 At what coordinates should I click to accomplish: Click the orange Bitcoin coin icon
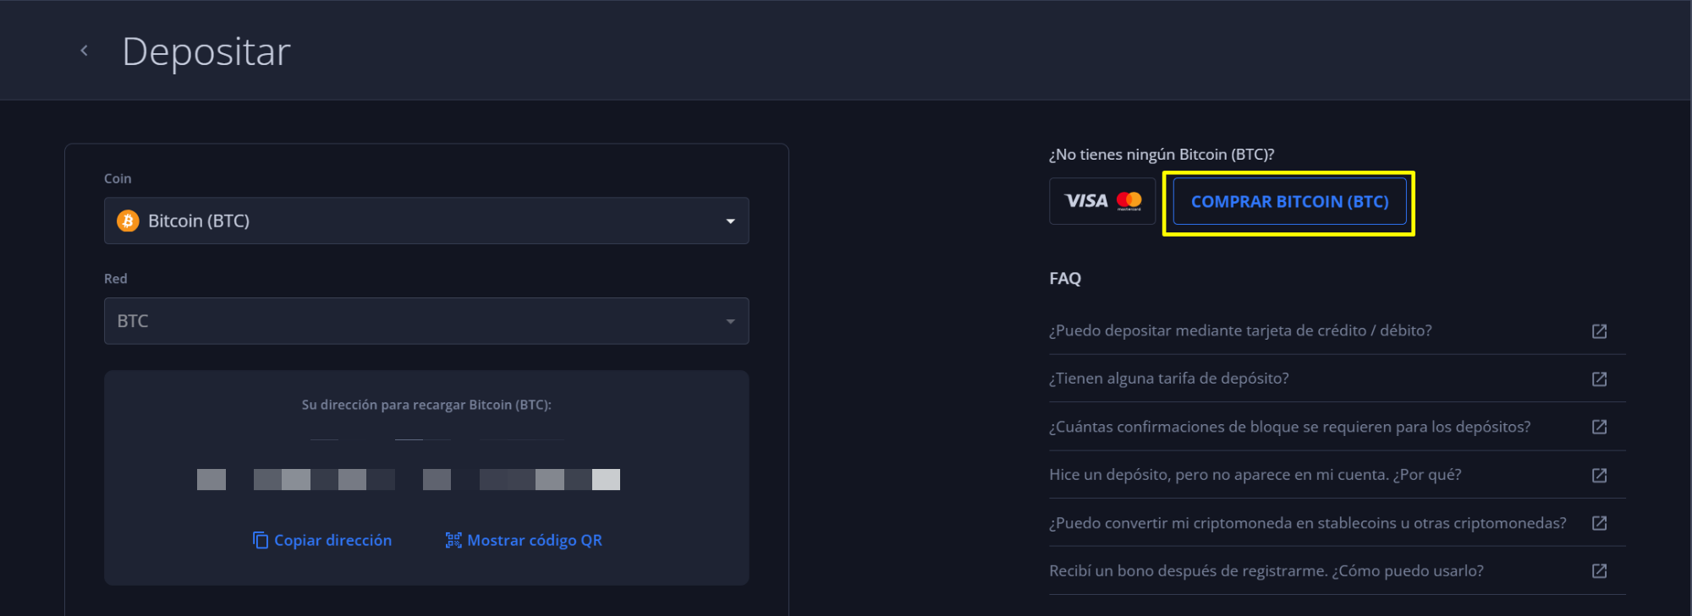click(128, 221)
